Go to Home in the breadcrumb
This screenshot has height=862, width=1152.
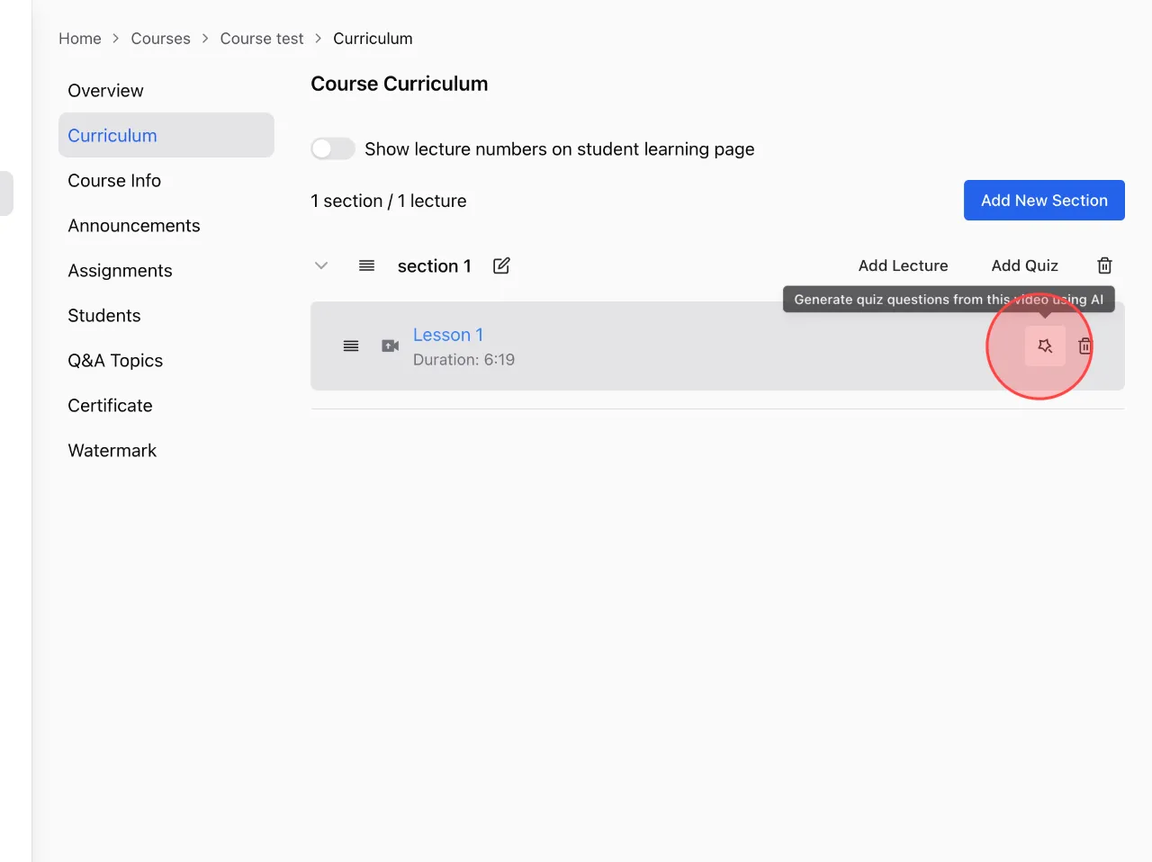(x=80, y=39)
